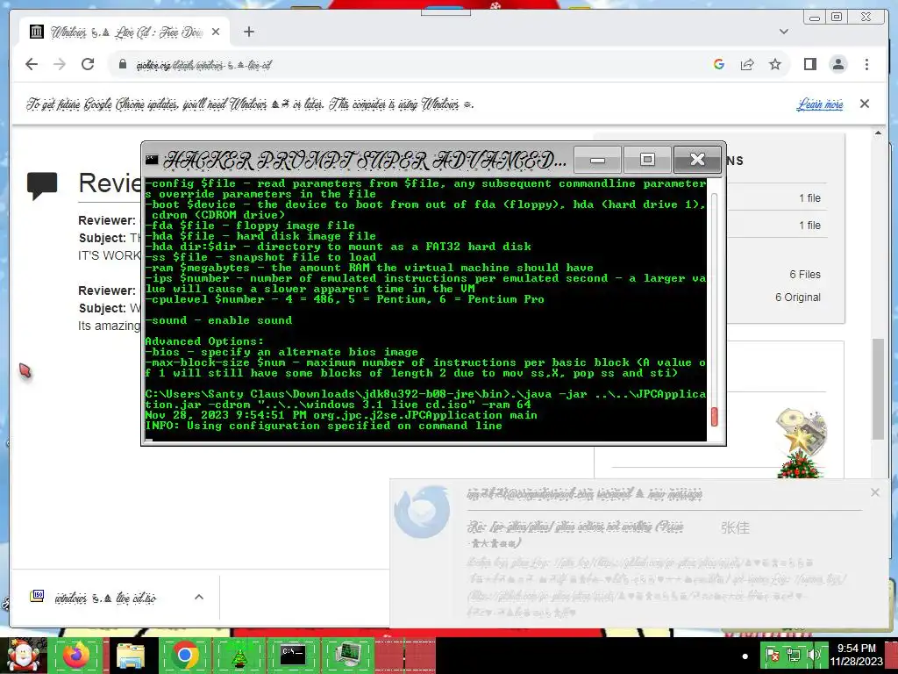Screen dimensions: 898x674
Task: Click the network tray icon
Action: tap(793, 655)
